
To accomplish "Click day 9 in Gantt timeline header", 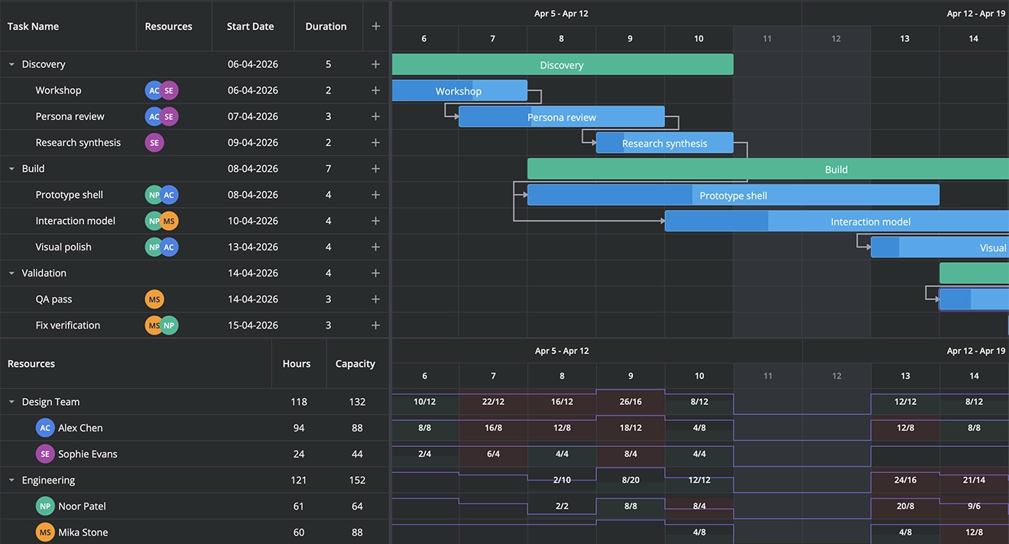I will click(630, 38).
